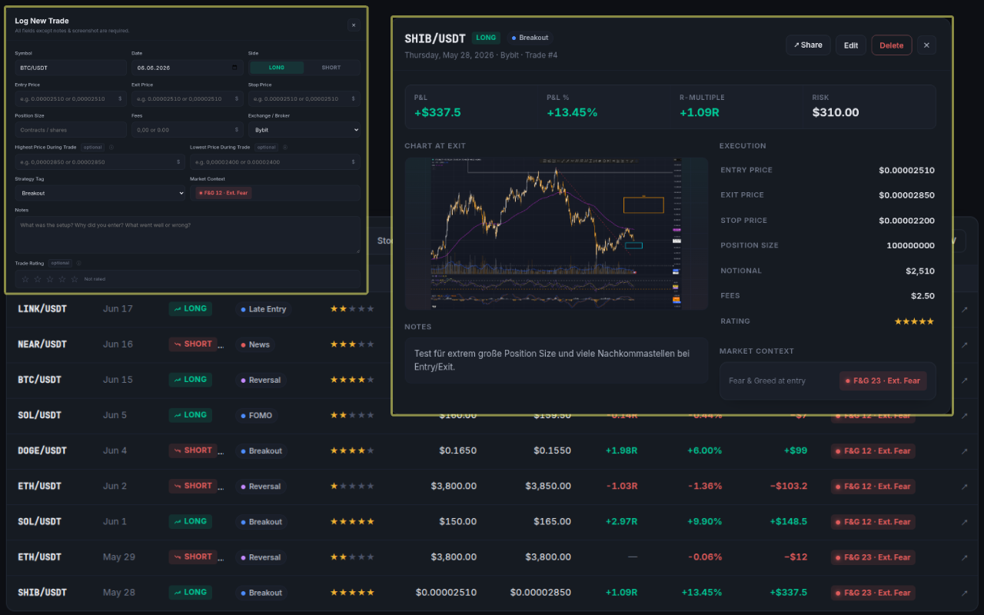
Task: Click the News tag in NEAR/USDT row
Action: (255, 344)
